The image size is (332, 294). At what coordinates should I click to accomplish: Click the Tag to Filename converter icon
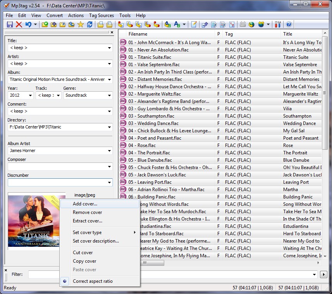tap(121, 24)
